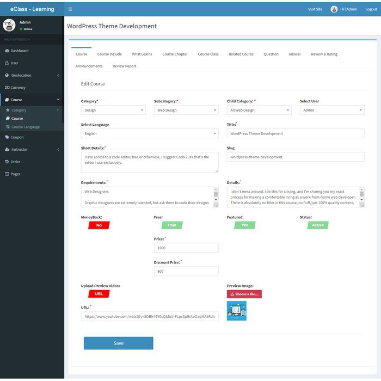Open the Select Language dropdown
Screen dimensions: 381x381
(150, 133)
